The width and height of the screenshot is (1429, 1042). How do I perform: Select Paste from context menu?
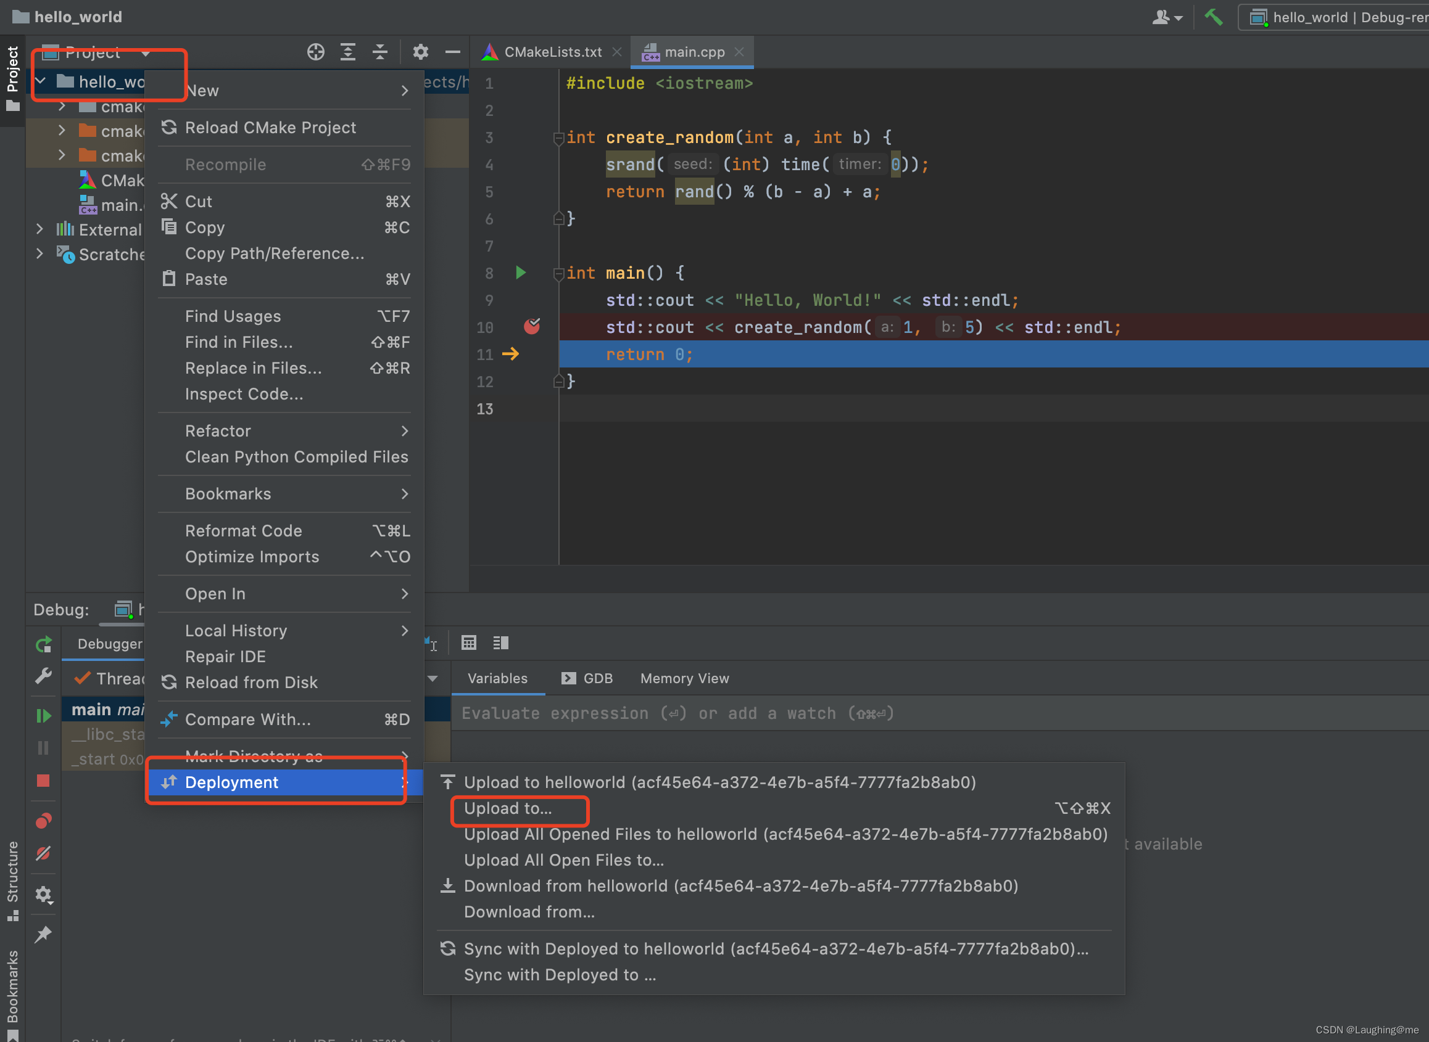[284, 279]
